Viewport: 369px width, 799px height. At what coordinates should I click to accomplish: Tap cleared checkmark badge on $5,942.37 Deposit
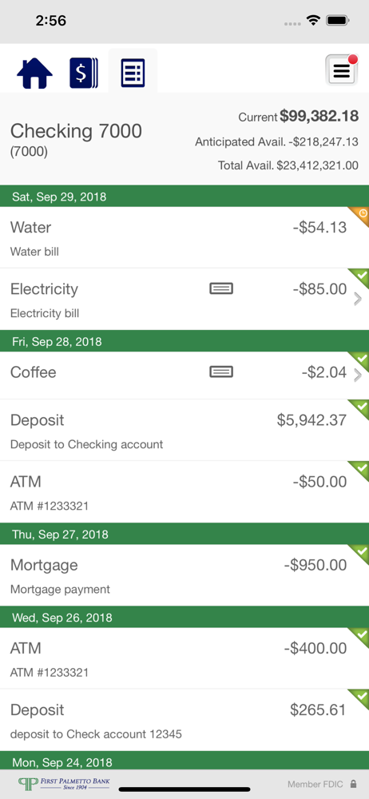361,407
